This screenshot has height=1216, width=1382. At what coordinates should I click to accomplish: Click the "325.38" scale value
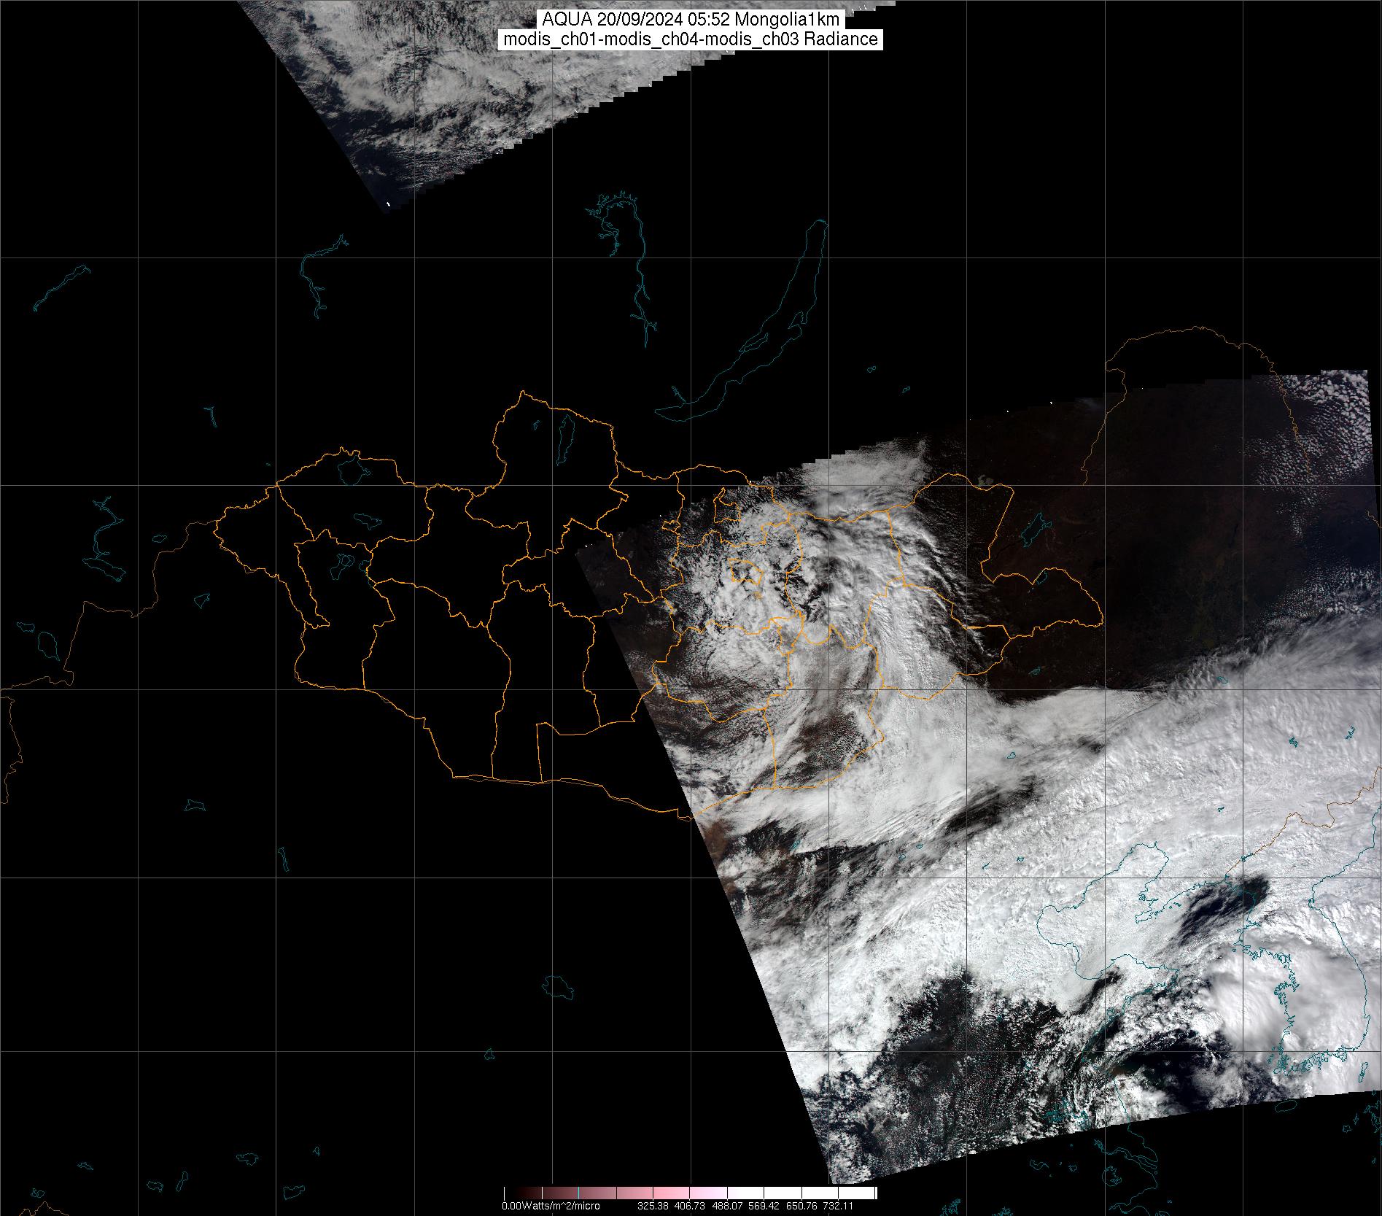pyautogui.click(x=654, y=1206)
